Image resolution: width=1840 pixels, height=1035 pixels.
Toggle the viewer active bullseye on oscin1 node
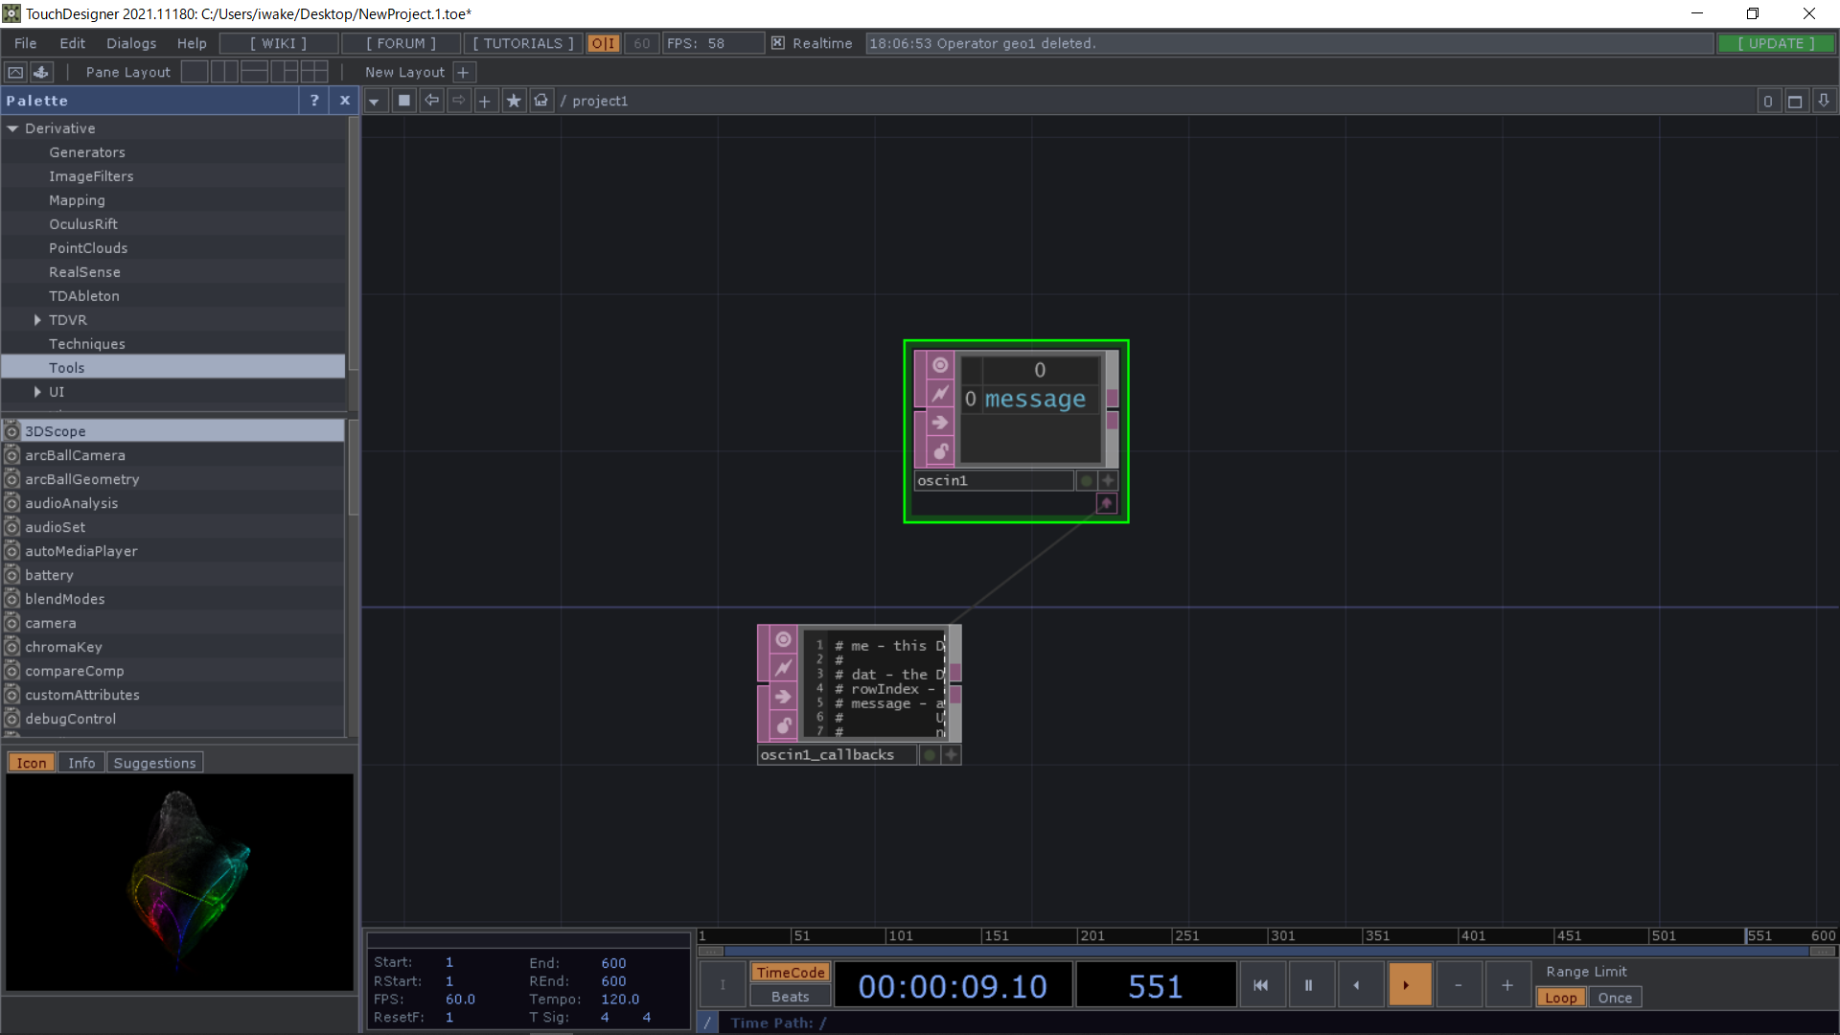[938, 365]
